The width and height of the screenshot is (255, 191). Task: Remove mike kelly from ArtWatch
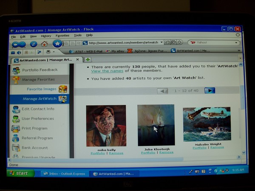click(116, 153)
